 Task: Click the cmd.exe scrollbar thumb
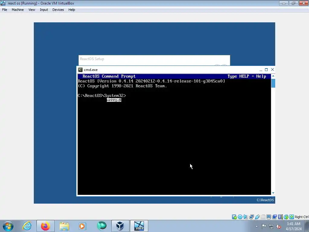click(x=273, y=83)
